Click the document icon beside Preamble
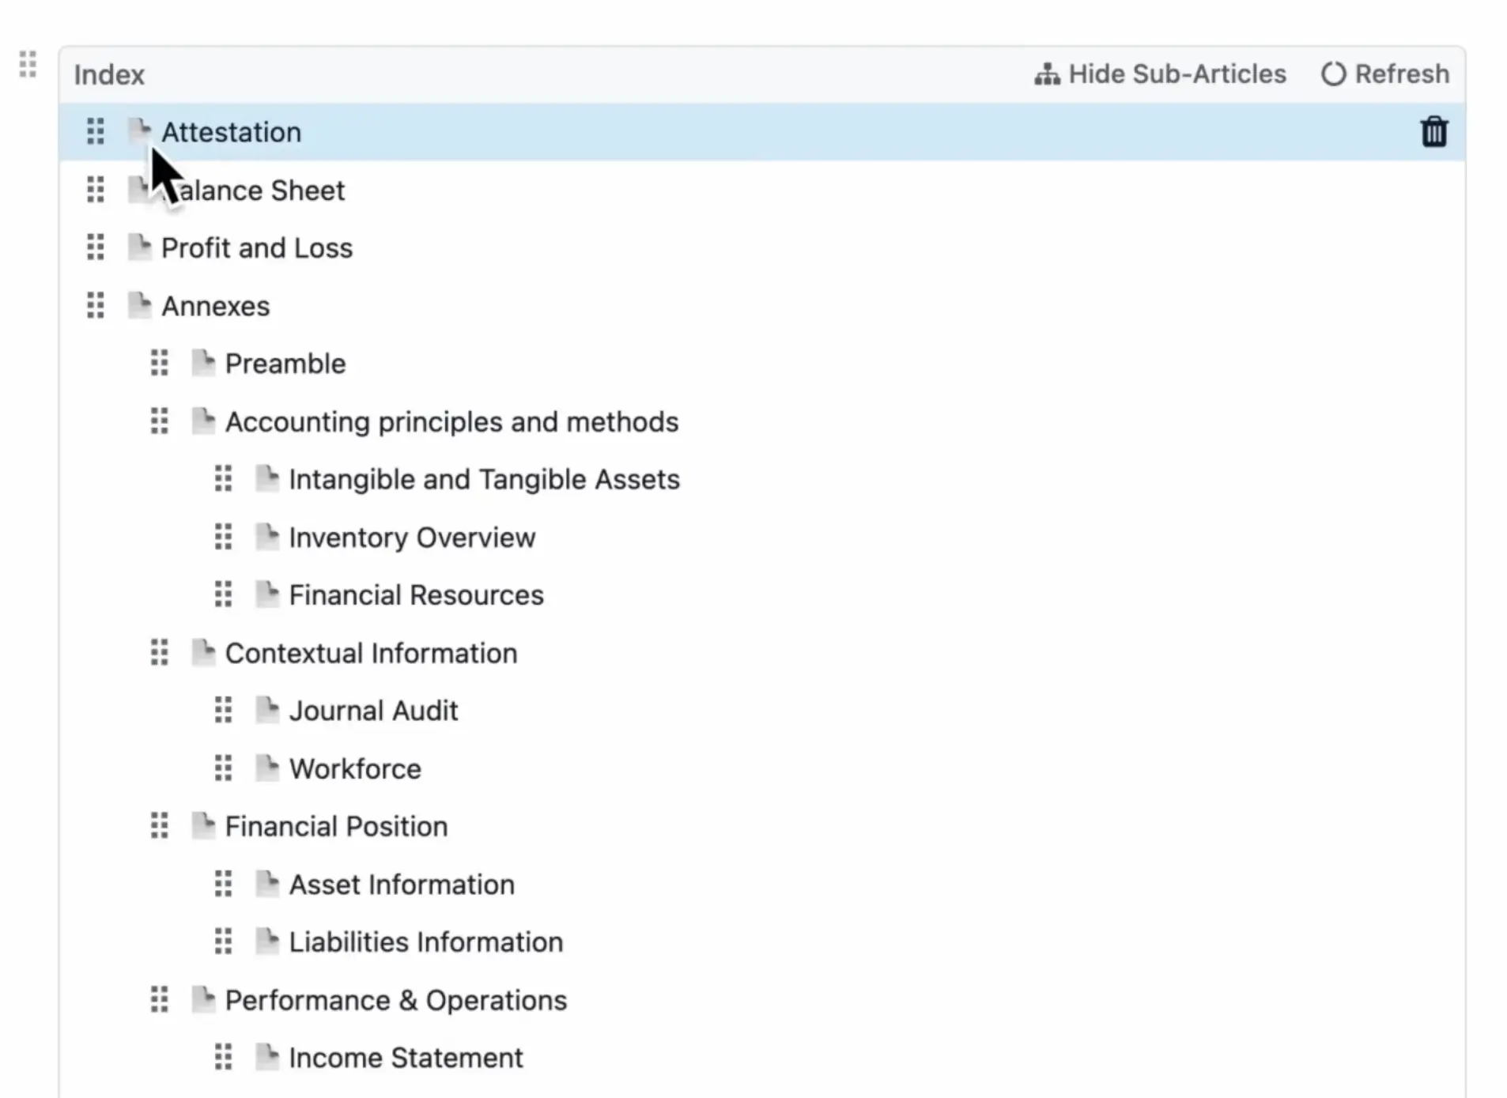 (204, 363)
